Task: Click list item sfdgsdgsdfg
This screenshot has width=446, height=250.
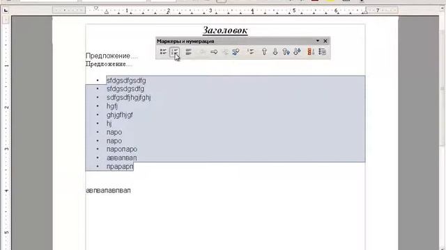Action: 125,90
